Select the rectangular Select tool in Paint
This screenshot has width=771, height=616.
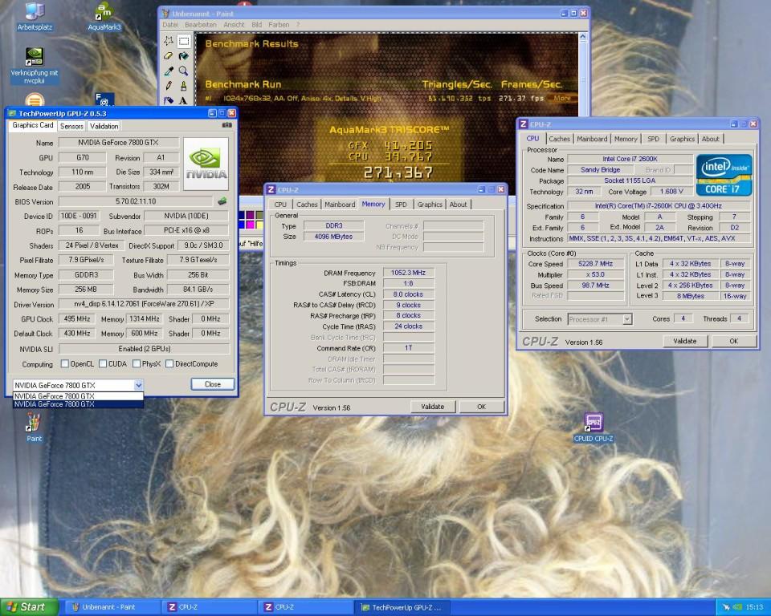pos(183,41)
